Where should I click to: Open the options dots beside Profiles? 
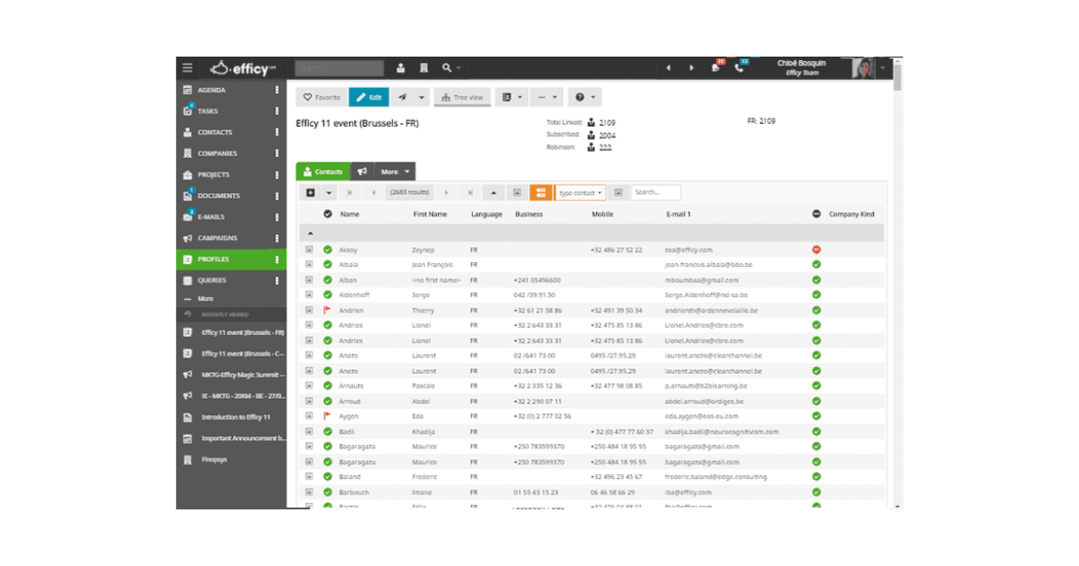point(277,260)
